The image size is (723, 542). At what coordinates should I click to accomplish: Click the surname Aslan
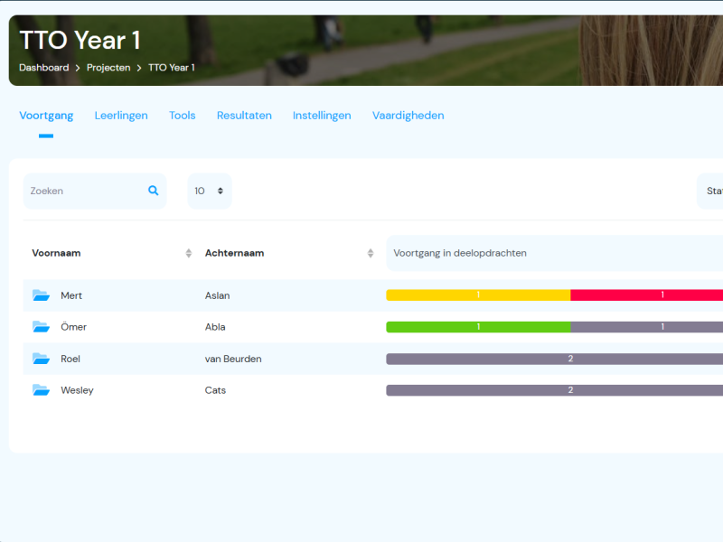(x=217, y=295)
